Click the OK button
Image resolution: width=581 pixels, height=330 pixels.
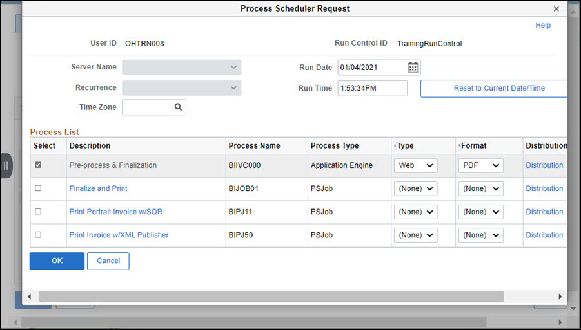coord(57,261)
